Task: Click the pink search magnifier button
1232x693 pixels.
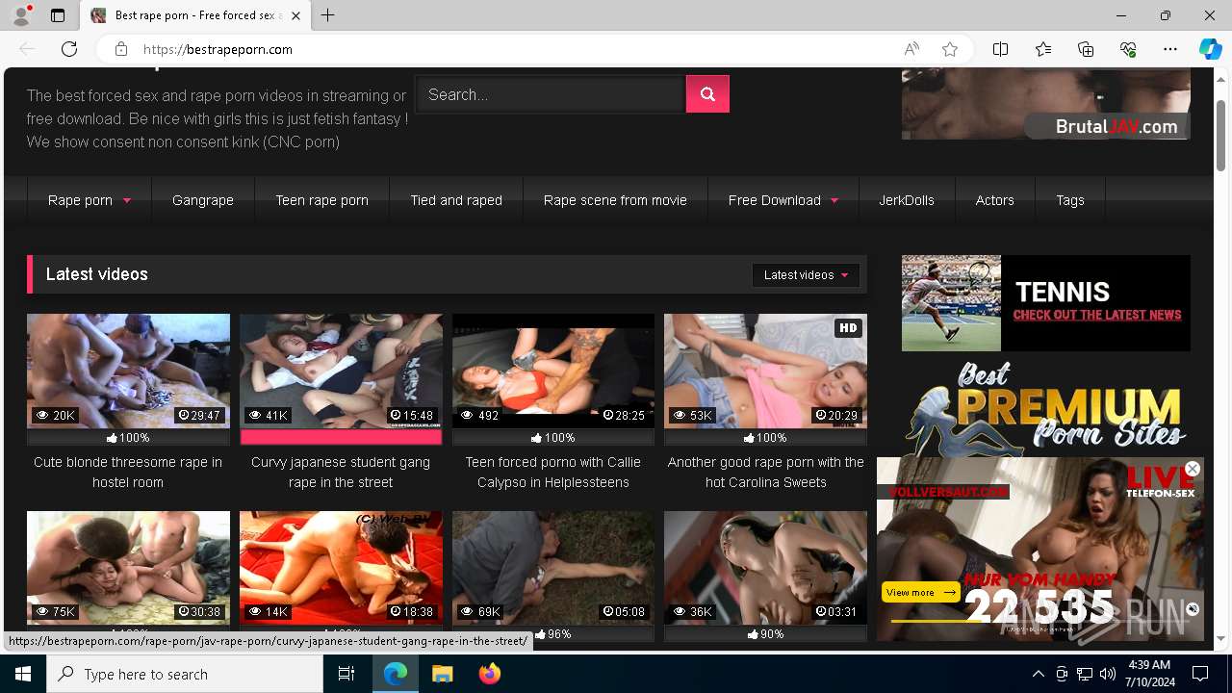Action: pos(707,94)
